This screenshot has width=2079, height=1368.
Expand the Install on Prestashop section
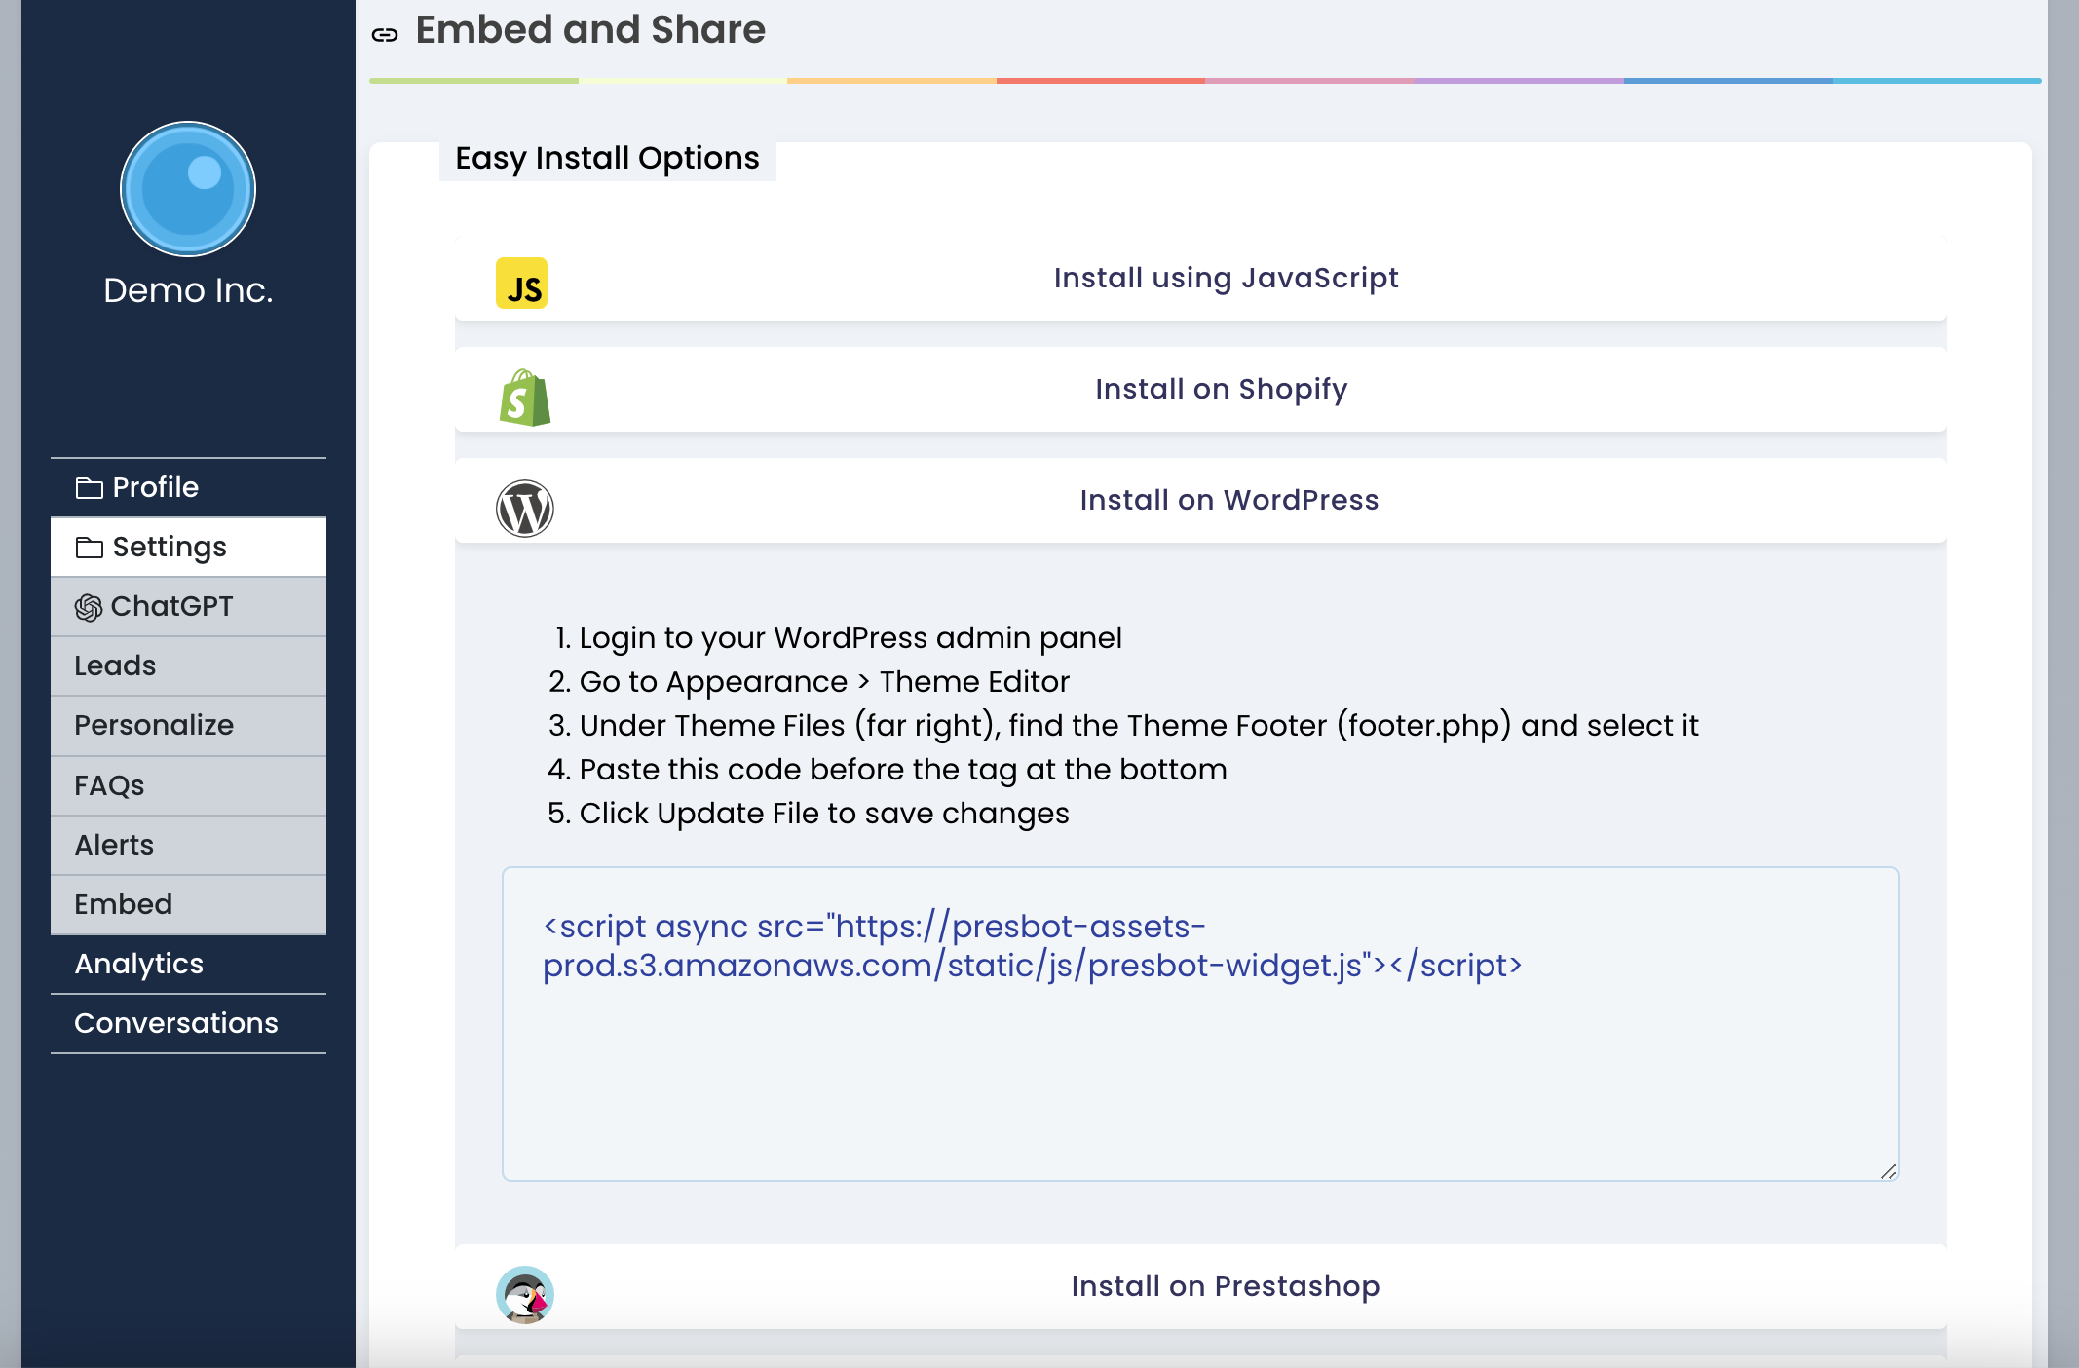pos(1225,1287)
